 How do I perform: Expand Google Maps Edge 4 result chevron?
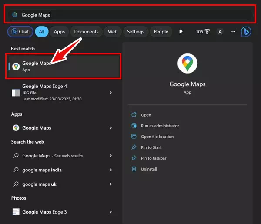tap(110, 93)
